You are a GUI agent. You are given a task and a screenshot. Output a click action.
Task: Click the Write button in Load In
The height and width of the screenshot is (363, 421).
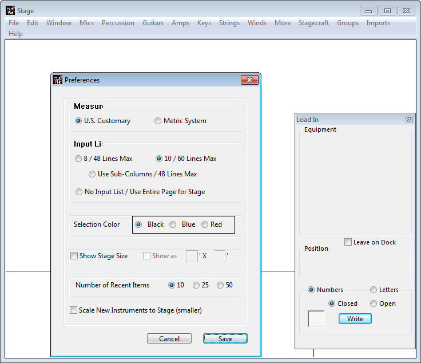click(355, 319)
